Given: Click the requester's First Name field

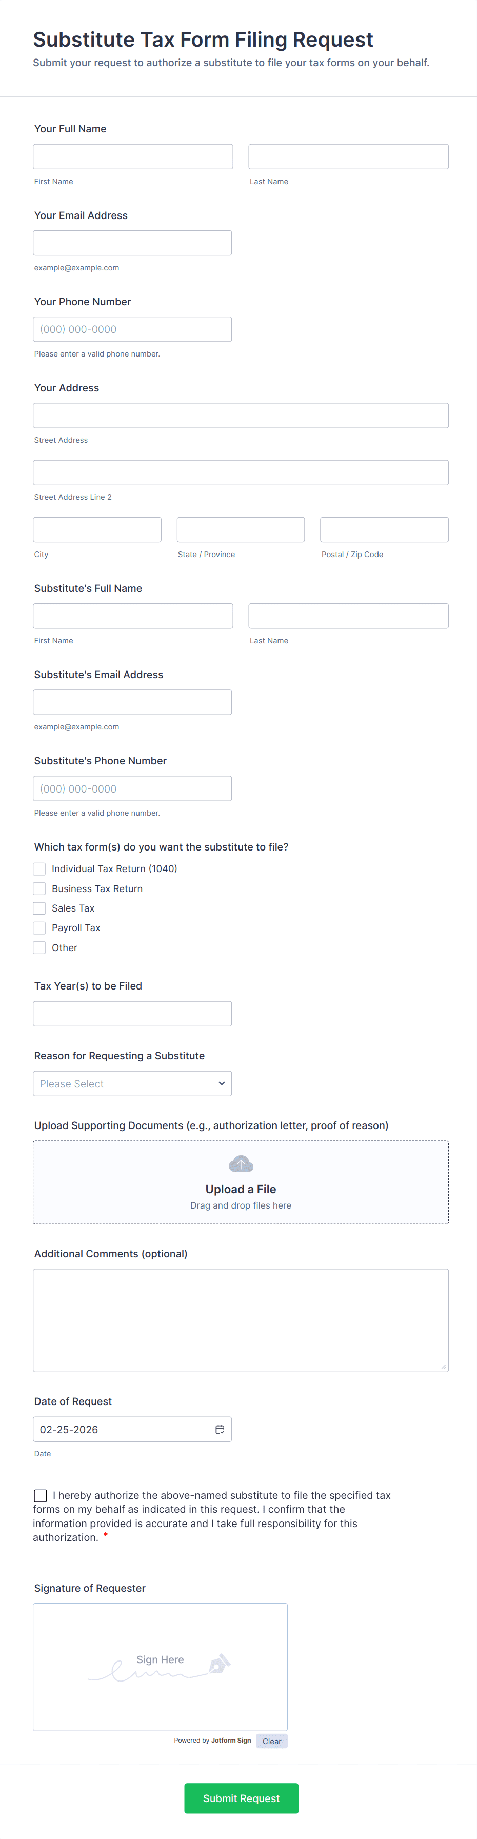Looking at the screenshot, I should [133, 156].
